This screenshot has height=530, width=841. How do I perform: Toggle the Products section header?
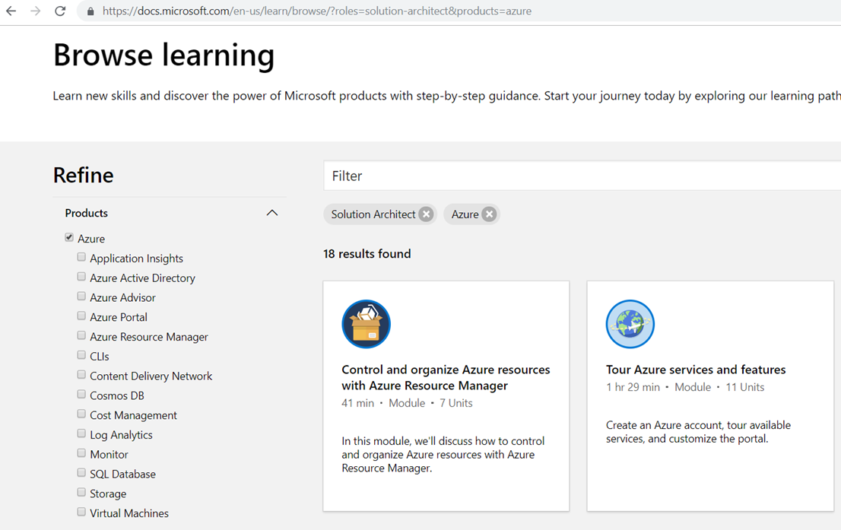[x=87, y=213]
